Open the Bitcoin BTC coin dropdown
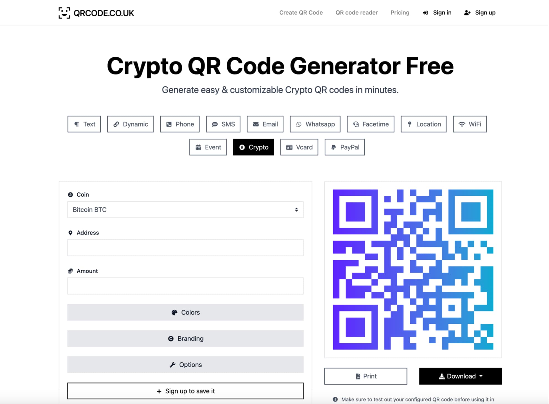Viewport: 549px width, 404px height. click(185, 209)
